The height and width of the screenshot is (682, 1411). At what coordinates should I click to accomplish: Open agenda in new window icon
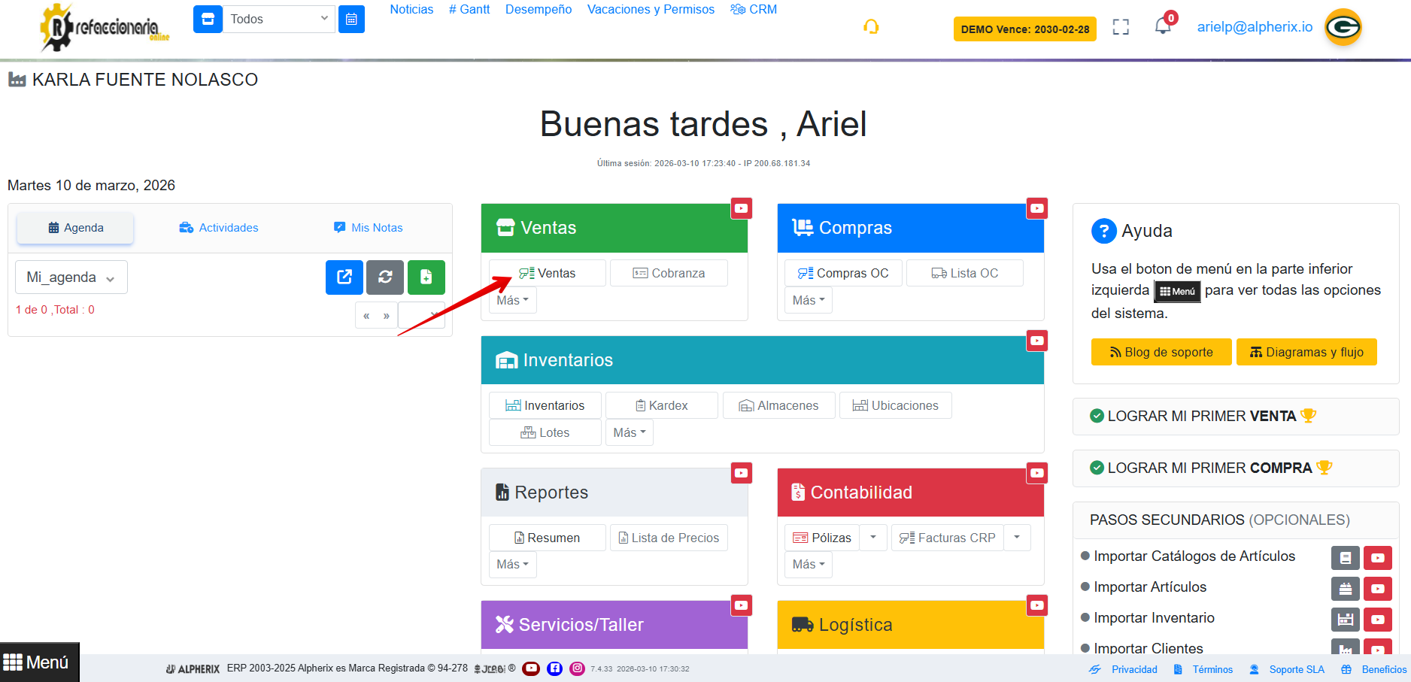(x=344, y=277)
